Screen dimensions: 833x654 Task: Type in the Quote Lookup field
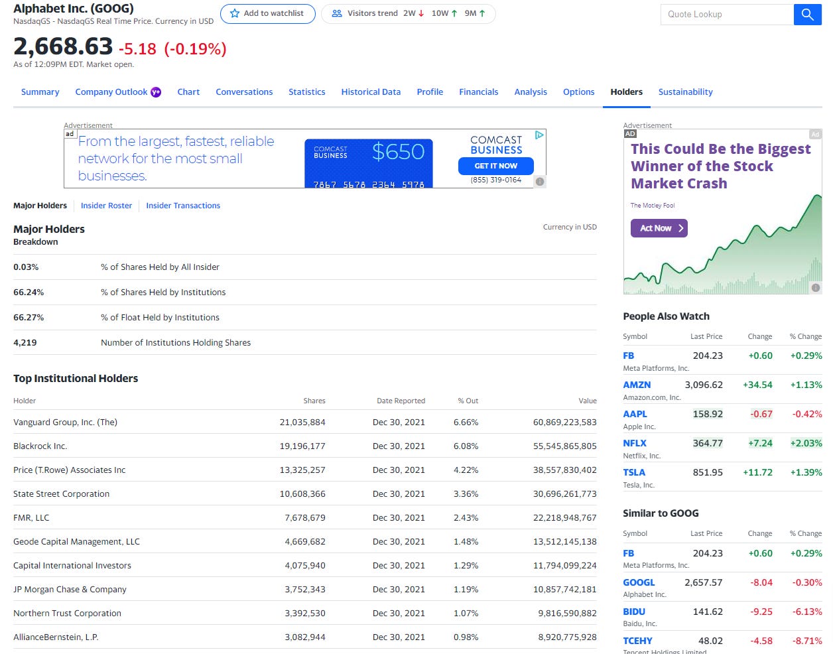[727, 14]
